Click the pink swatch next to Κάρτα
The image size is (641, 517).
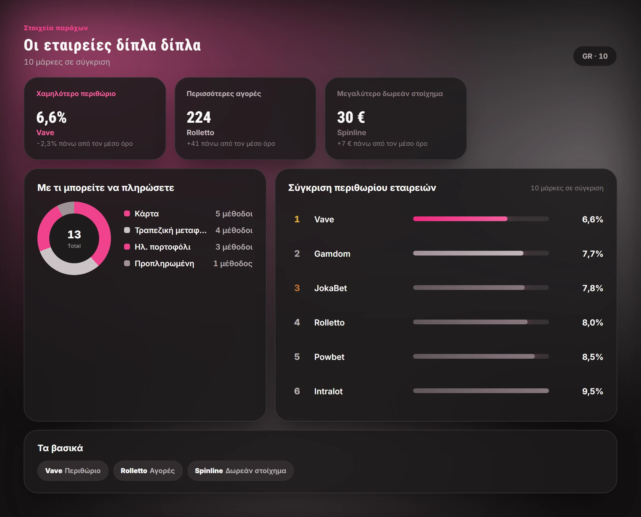pyautogui.click(x=127, y=213)
